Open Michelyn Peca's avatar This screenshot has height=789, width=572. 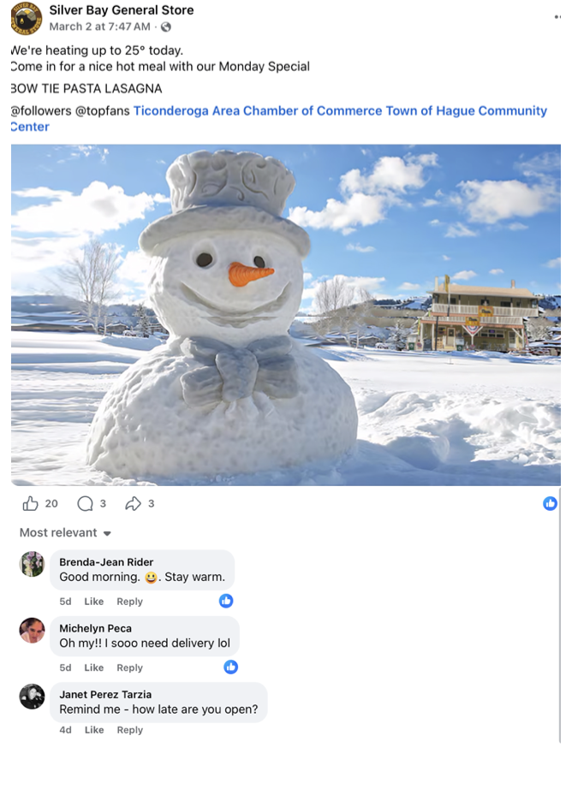(x=32, y=630)
